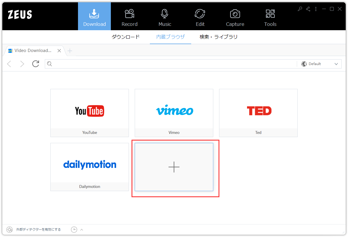The height and width of the screenshot is (237, 348).
Task: Open the three-dot overflow menu
Action: 316,9
